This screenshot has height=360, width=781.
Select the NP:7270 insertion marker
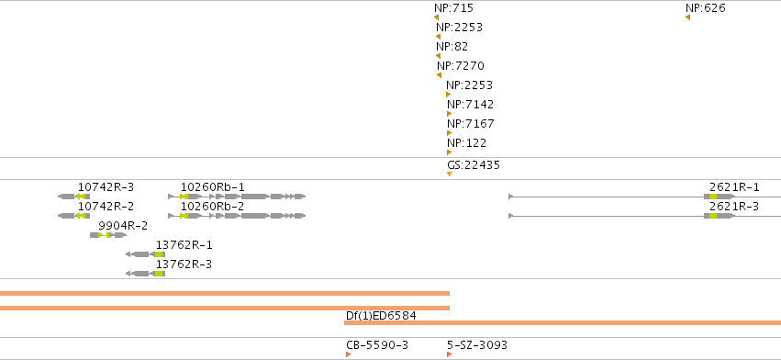pyautogui.click(x=440, y=75)
